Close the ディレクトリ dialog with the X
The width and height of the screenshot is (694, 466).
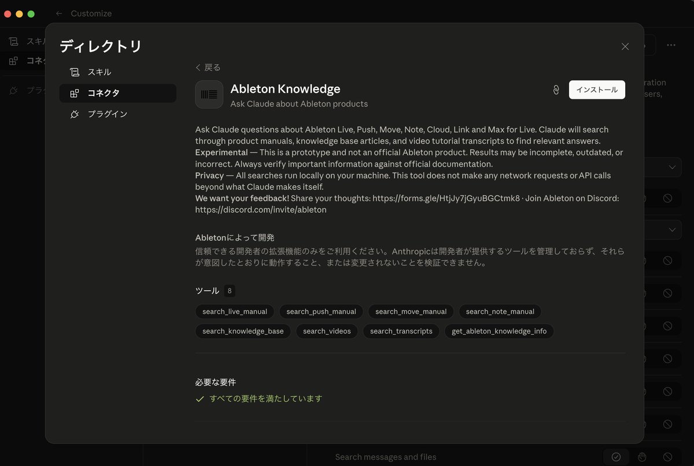click(625, 46)
